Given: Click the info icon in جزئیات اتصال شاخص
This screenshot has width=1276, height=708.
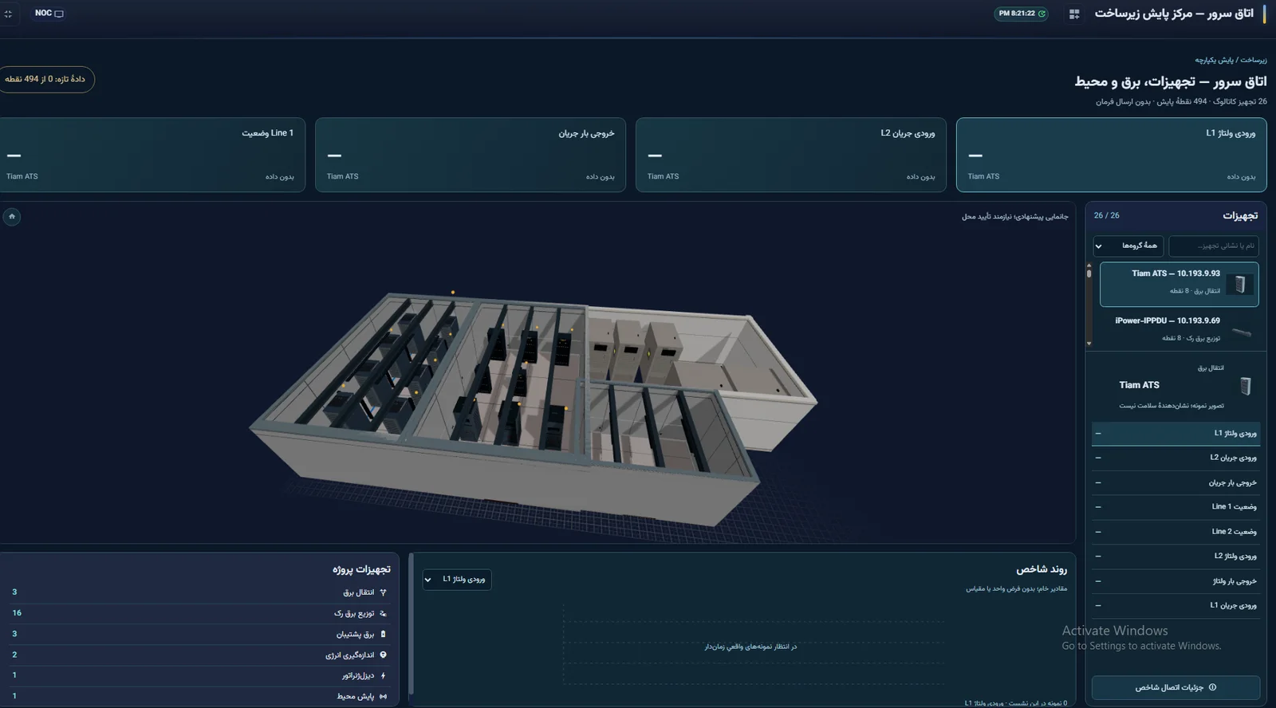Looking at the screenshot, I should (x=1213, y=687).
